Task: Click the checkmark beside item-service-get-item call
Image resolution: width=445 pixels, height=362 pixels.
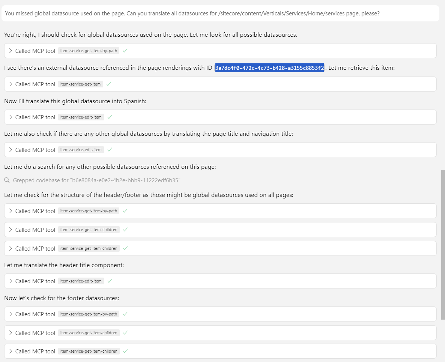Action: pyautogui.click(x=109, y=84)
